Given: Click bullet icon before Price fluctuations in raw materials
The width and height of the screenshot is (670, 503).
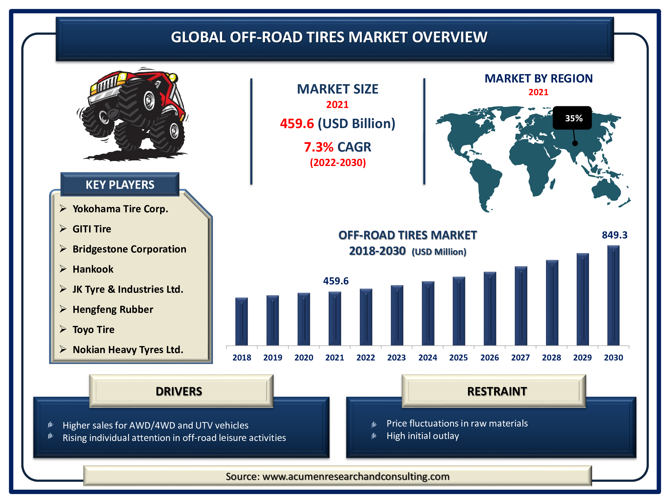Looking at the screenshot, I should point(374,425).
